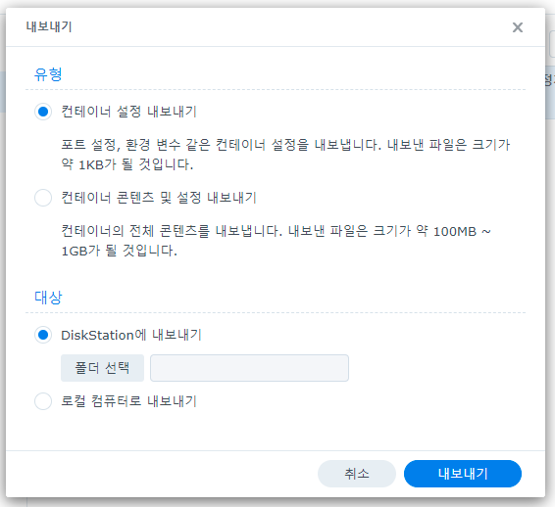Click the 컨테이너 설정 내보내기 label text
The image size is (555, 507).
click(x=128, y=112)
